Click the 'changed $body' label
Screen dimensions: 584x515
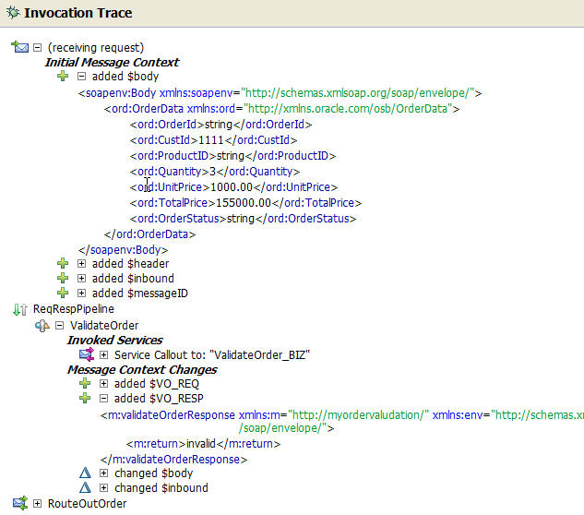tap(153, 473)
